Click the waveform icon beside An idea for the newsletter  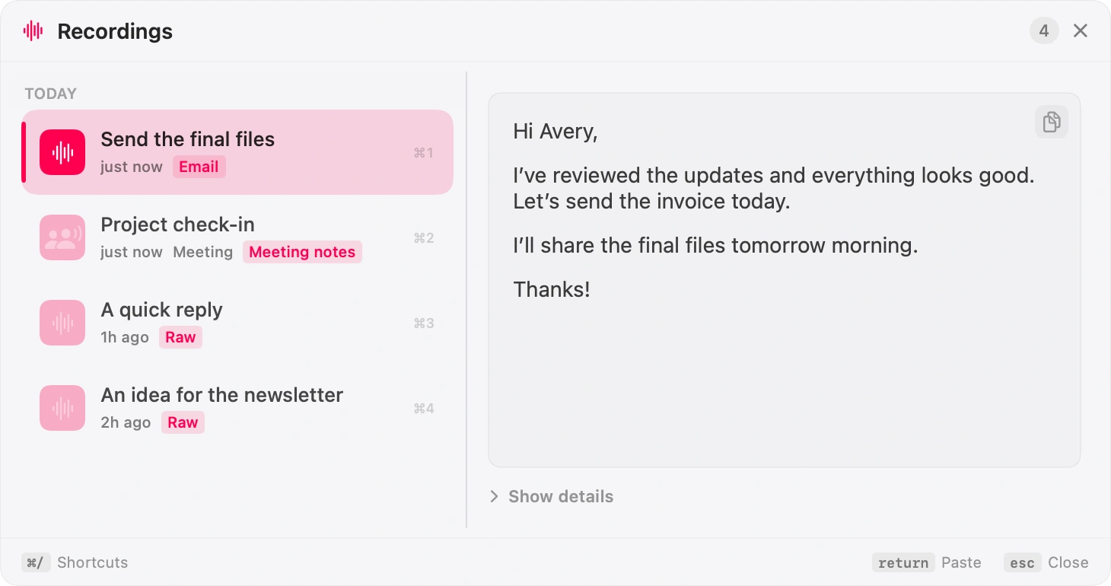62,408
